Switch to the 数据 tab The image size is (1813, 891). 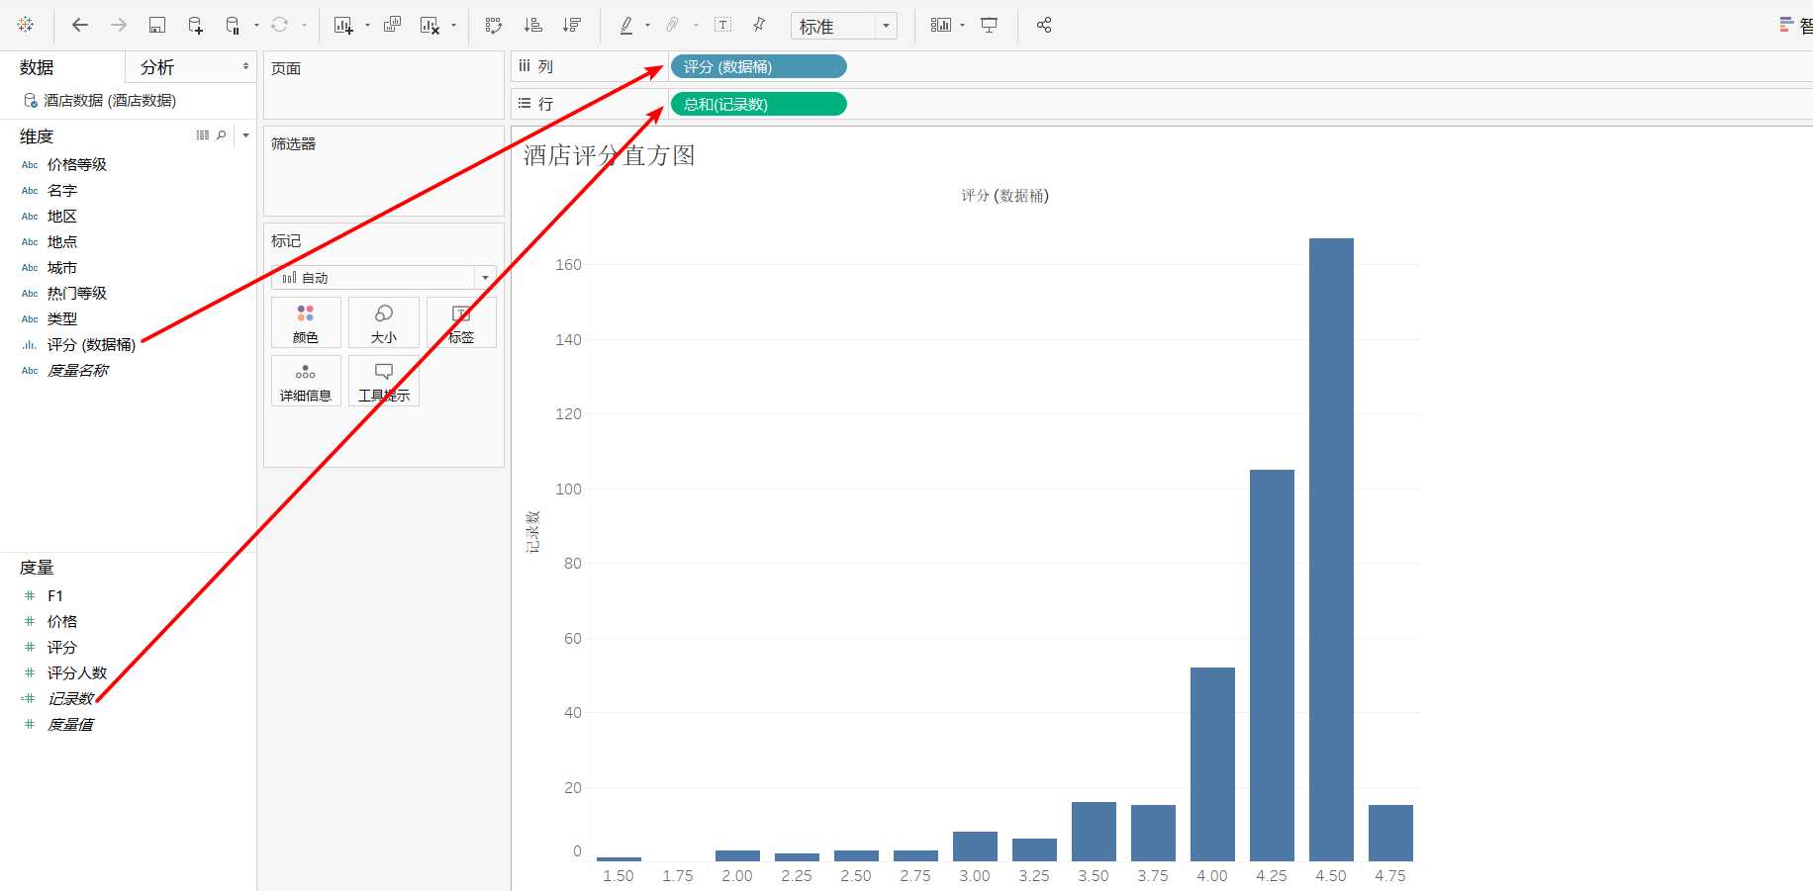point(37,67)
